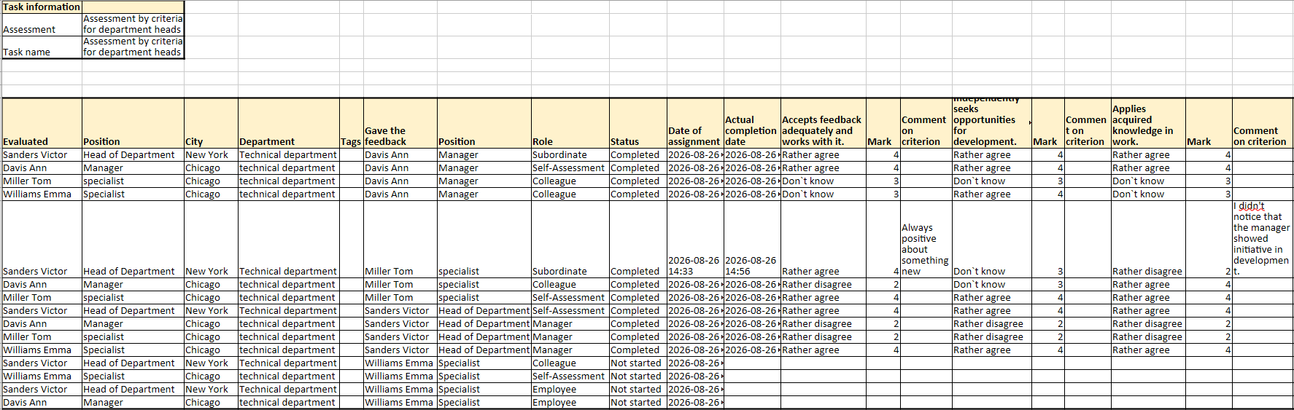Click the 'Role' column header
Image resolution: width=1294 pixels, height=410 pixels.
[x=570, y=124]
